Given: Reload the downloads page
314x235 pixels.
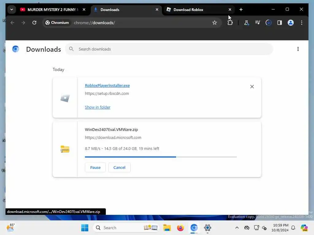Looking at the screenshot, I should (34, 23).
